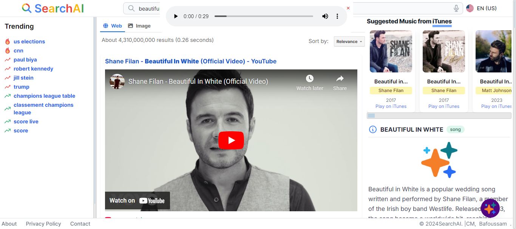Click the magnifier icon in the search box
Image resolution: width=516 pixels, height=229 pixels.
pyautogui.click(x=131, y=8)
